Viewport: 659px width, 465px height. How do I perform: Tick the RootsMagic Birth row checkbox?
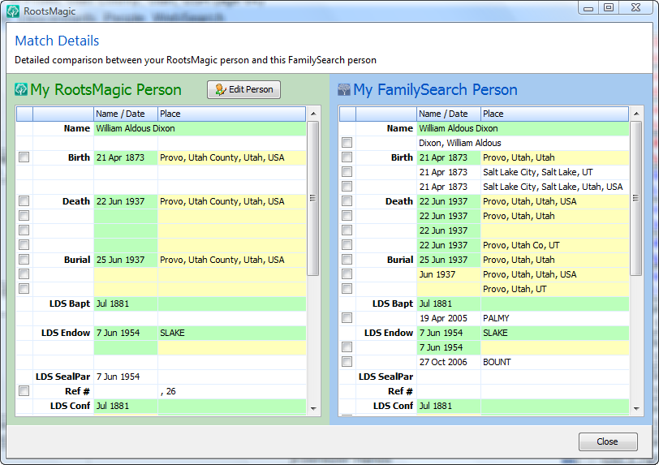pos(24,157)
